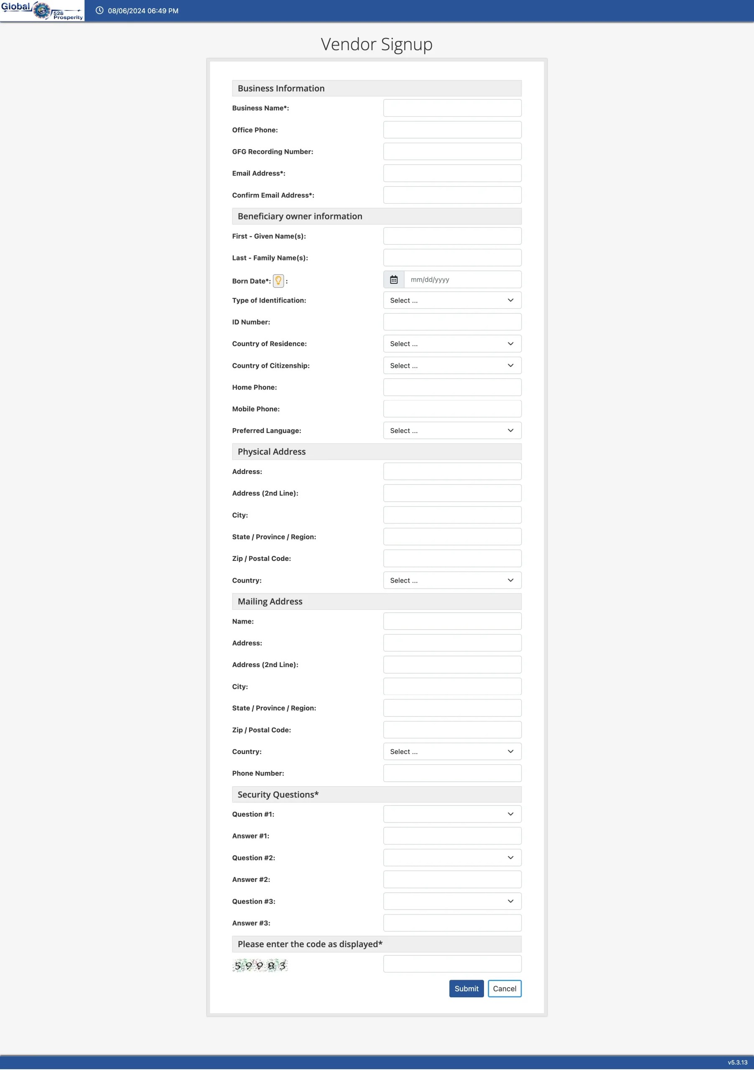Click the Confirm Email Address field
The height and width of the screenshot is (1070, 754).
click(452, 195)
